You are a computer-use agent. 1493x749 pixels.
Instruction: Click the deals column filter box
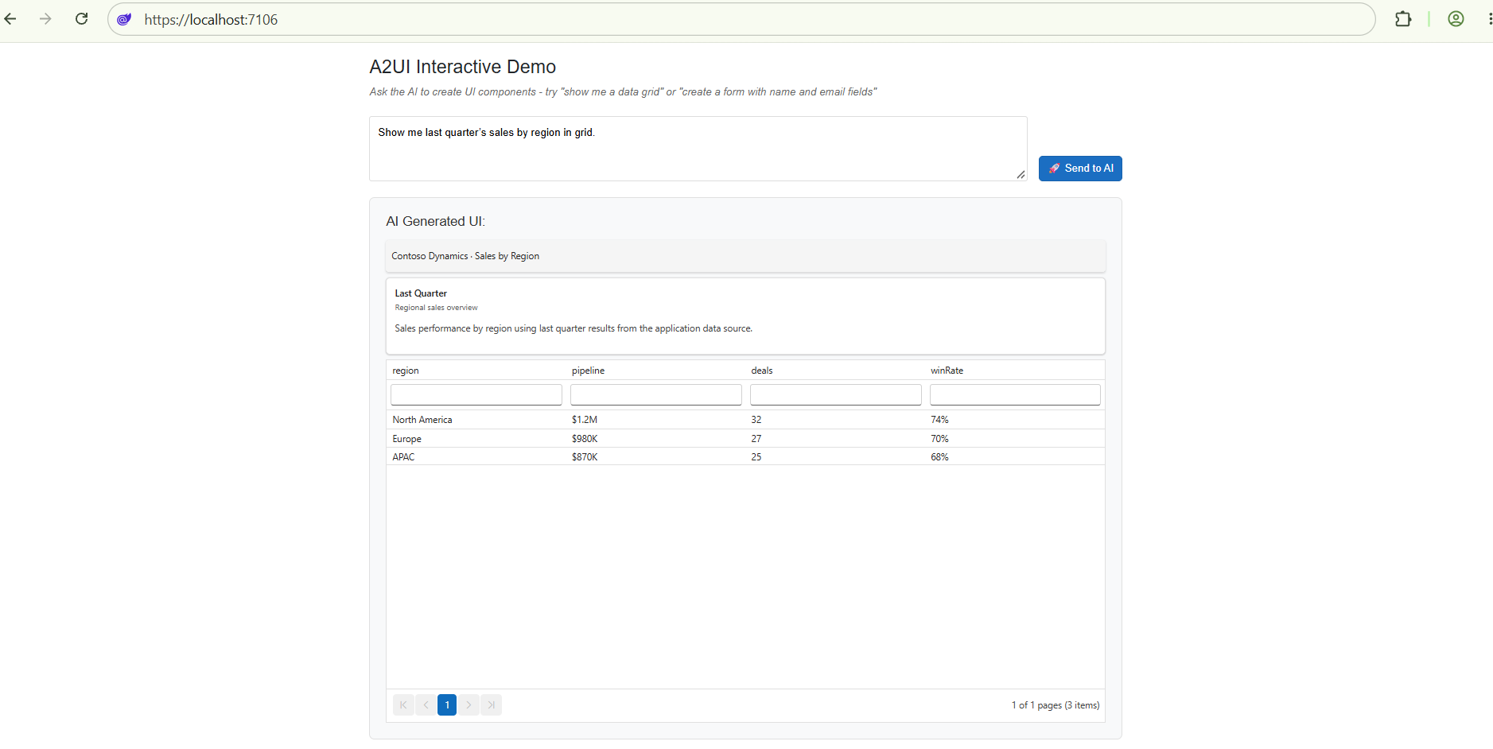point(836,394)
